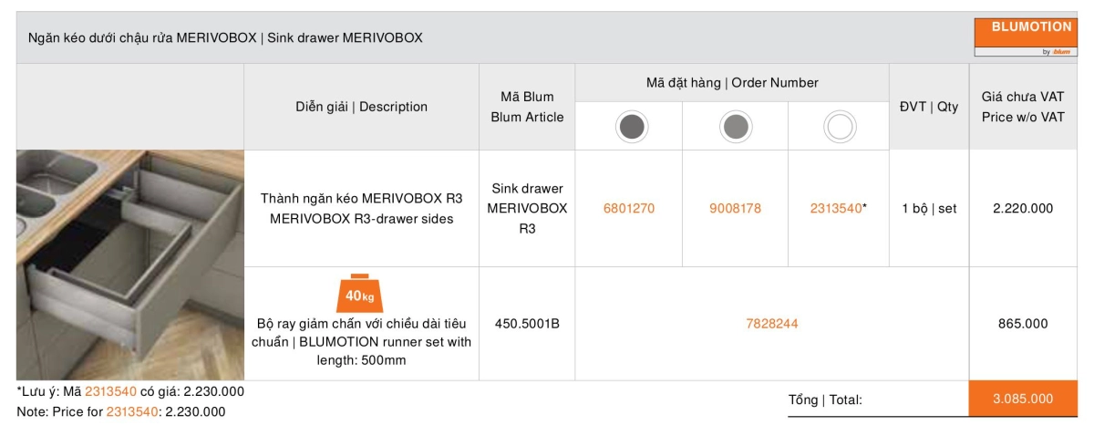This screenshot has width=1094, height=436.
Task: Click the orange 40kg weight icon
Action: point(361,294)
